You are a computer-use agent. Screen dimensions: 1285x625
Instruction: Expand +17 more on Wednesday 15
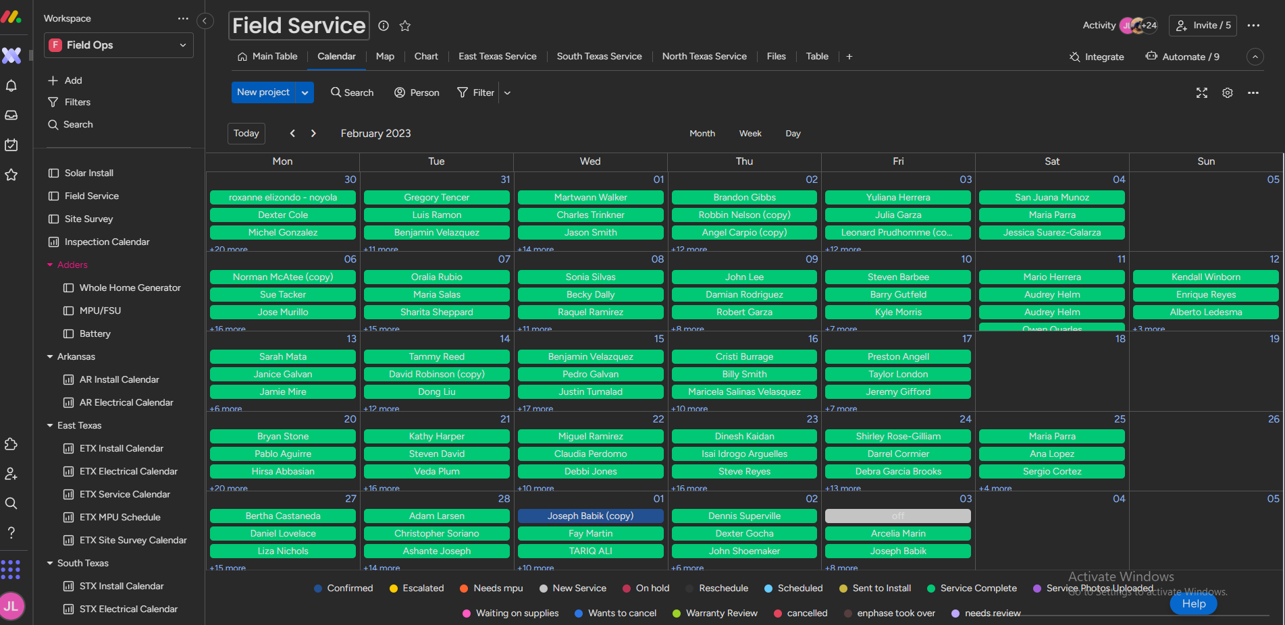click(x=535, y=408)
